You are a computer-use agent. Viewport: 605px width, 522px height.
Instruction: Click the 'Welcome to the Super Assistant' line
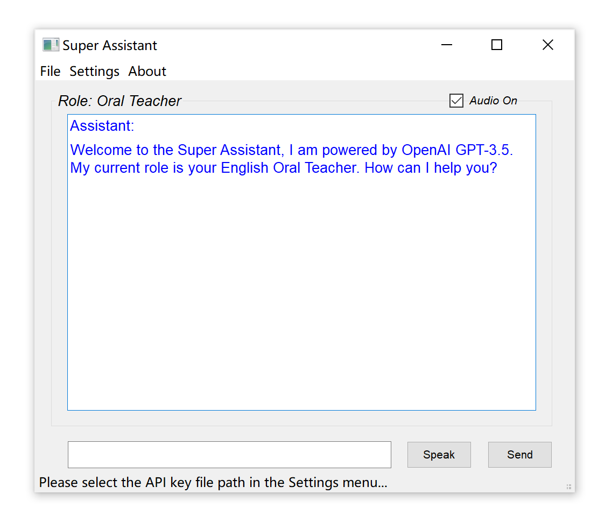[x=291, y=150]
